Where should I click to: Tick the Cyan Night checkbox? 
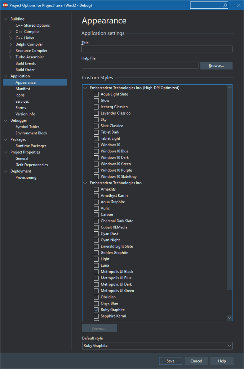[96, 240]
